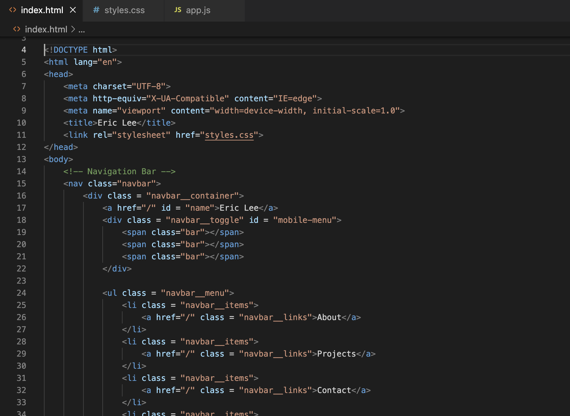Click the DOCTYPE declaration on line 4

coord(80,50)
